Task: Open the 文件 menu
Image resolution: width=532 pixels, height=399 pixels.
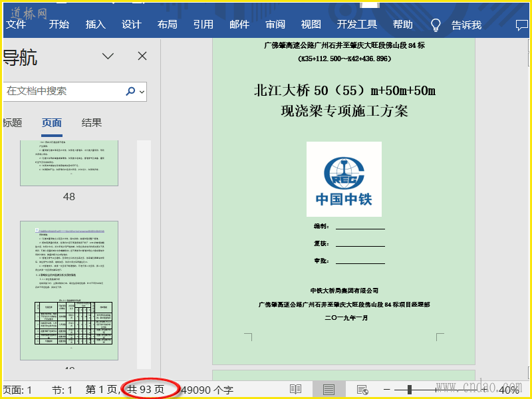Action: [16, 25]
